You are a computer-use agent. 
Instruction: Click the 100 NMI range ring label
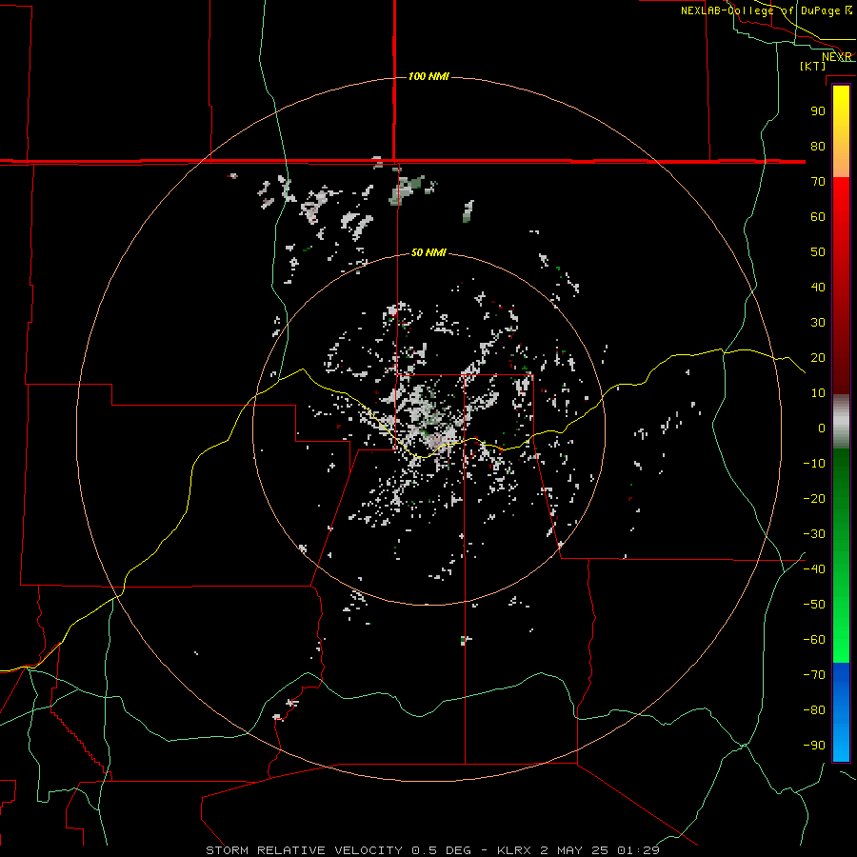tap(428, 76)
